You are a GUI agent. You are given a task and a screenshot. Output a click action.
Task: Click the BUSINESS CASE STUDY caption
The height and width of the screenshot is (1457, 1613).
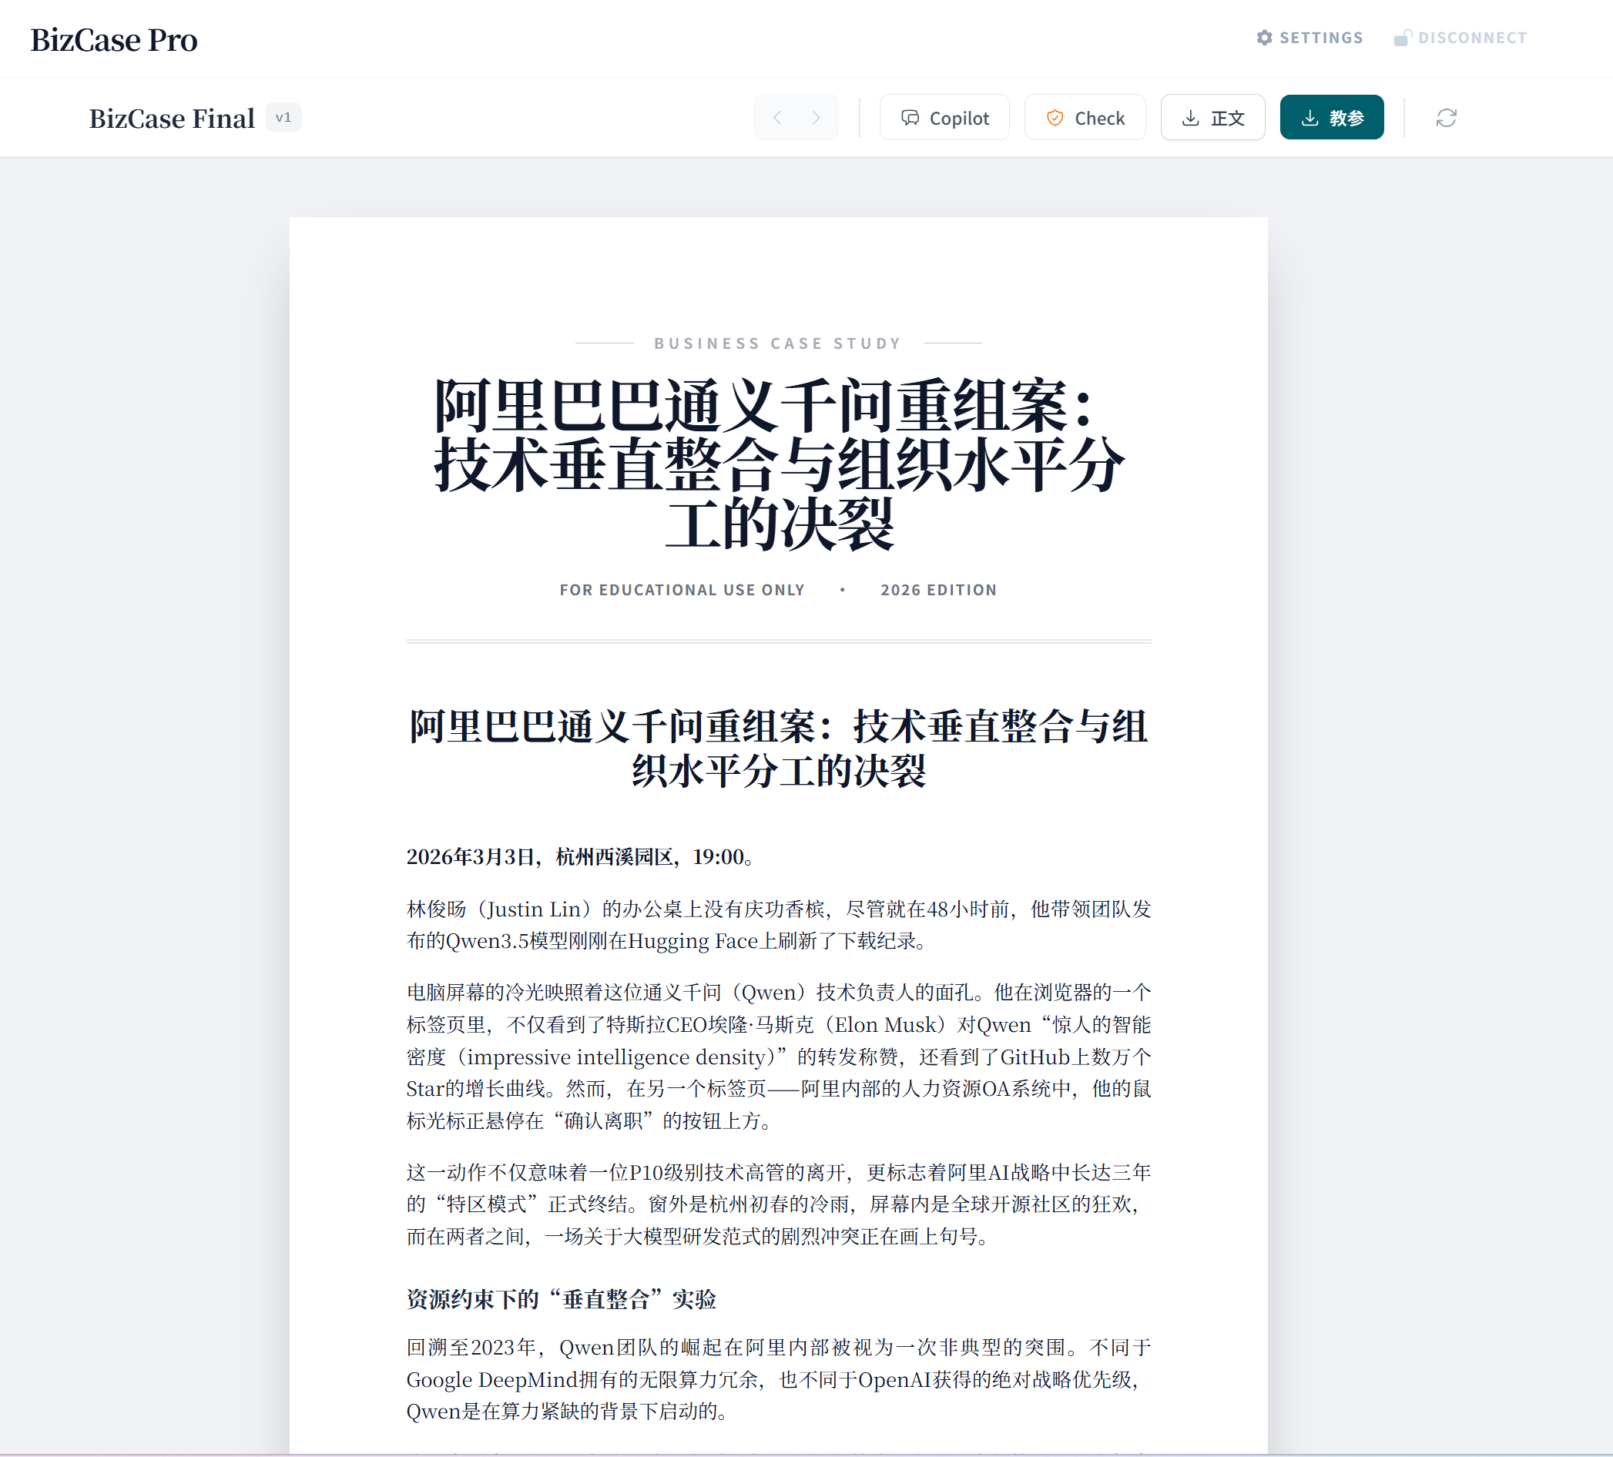(778, 343)
